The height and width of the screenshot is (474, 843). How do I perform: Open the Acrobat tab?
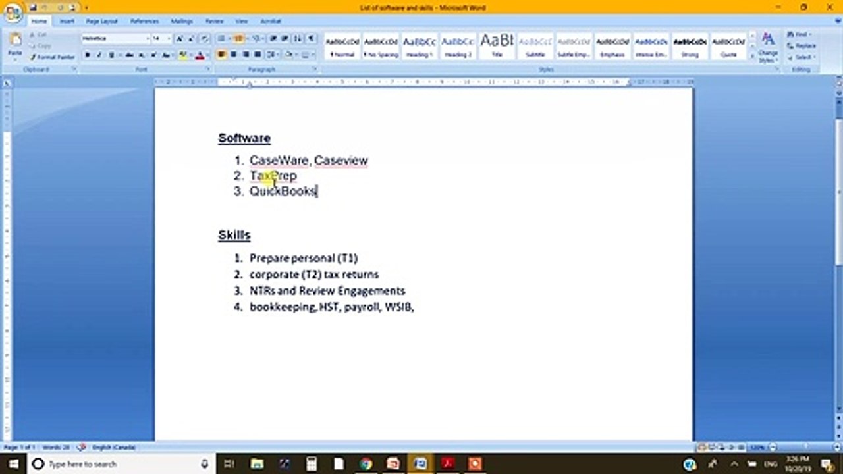coord(271,21)
